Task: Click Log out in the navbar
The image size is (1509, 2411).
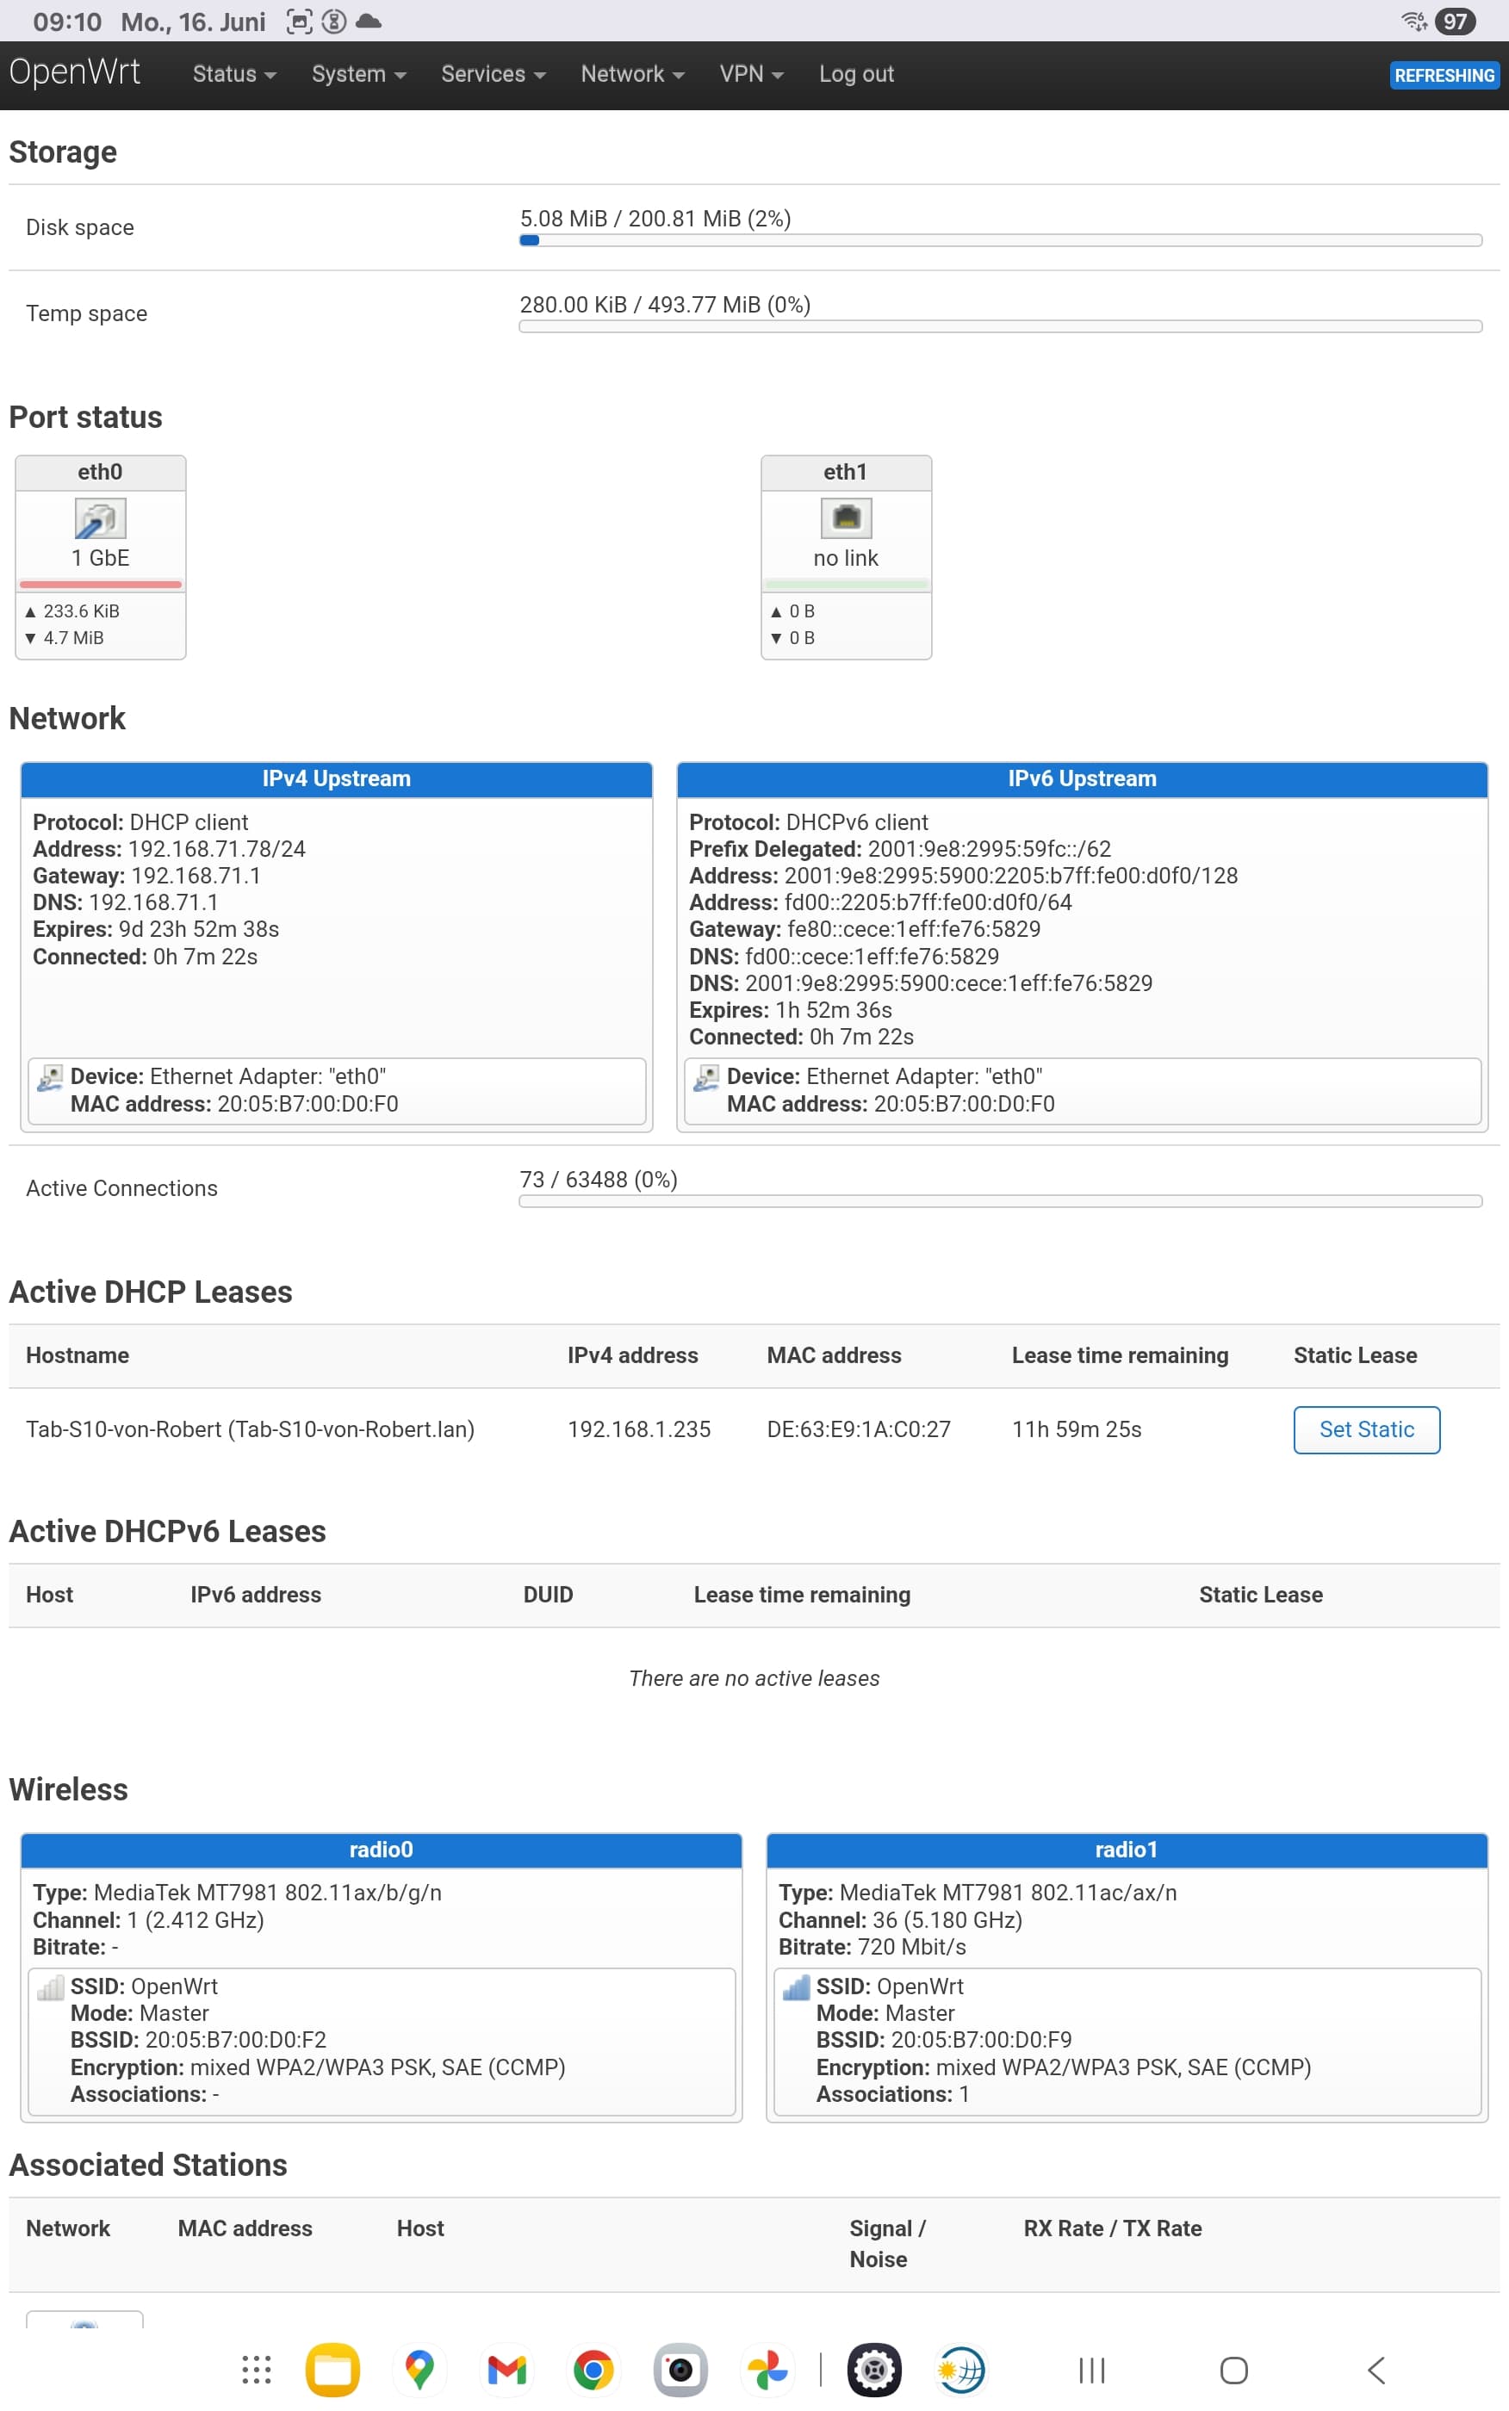Action: coord(856,74)
